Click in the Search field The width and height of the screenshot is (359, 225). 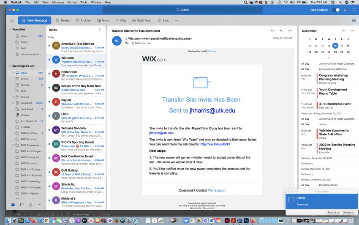[182, 10]
